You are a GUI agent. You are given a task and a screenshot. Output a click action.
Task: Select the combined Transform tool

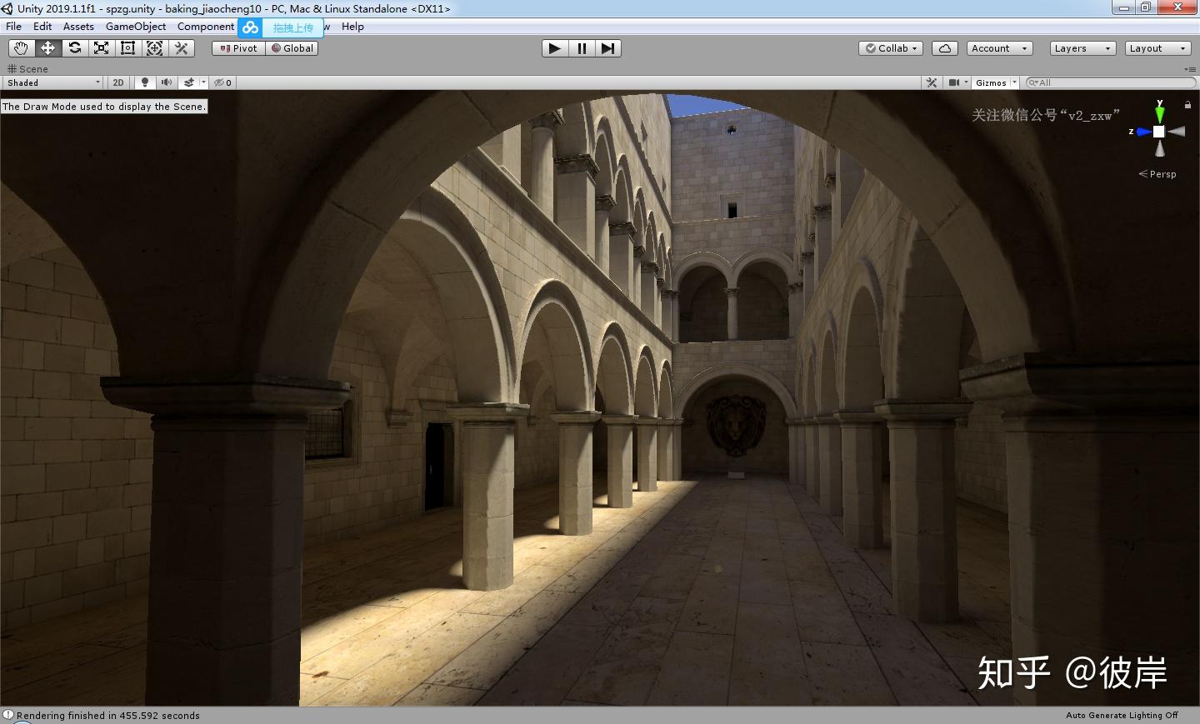point(154,48)
